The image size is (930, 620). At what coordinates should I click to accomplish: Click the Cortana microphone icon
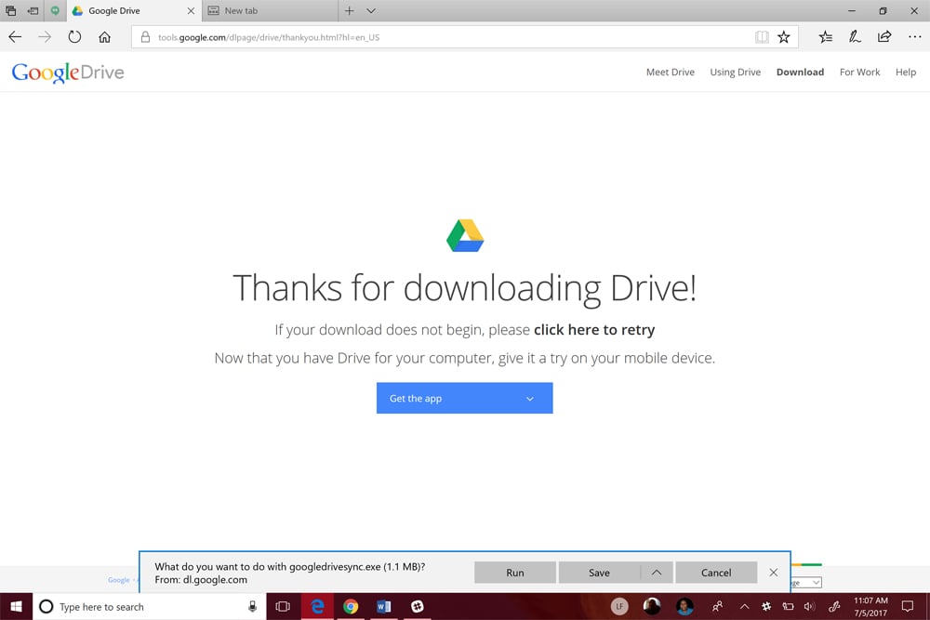[252, 606]
